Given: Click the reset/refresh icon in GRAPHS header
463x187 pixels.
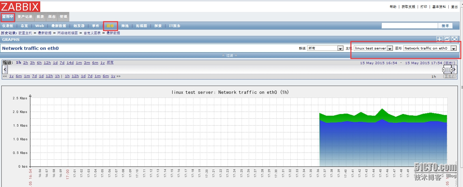Looking at the screenshot, I should [447, 39].
